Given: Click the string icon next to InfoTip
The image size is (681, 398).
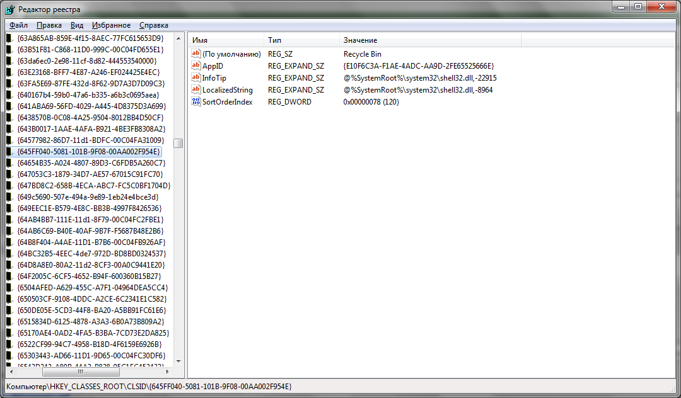Looking at the screenshot, I should (x=196, y=77).
